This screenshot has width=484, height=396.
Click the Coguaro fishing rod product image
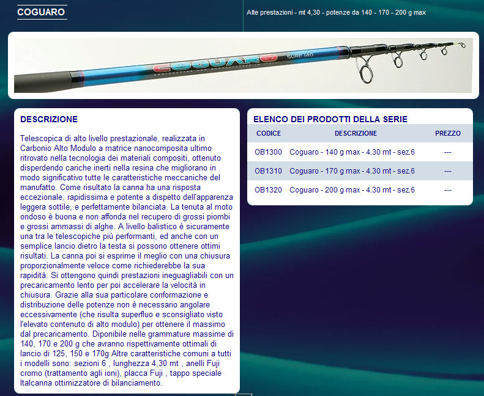coord(244,65)
